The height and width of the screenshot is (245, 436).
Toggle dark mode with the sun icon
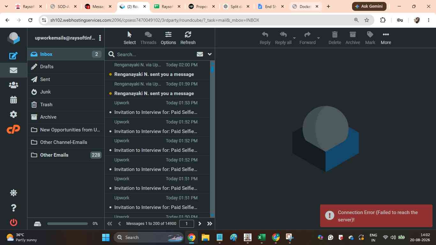point(13,193)
